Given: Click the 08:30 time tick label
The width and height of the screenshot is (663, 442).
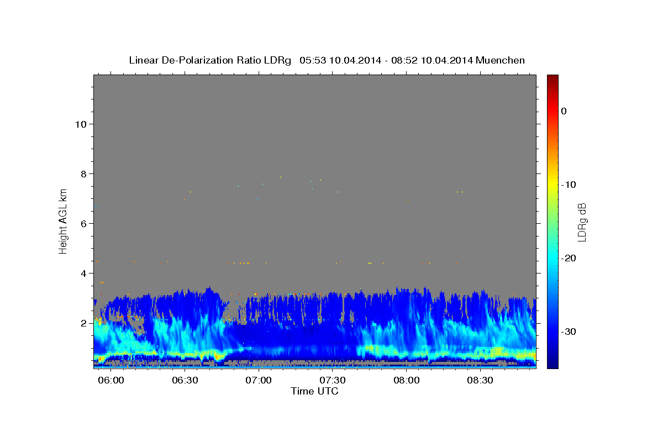Looking at the screenshot, I should 480,381.
